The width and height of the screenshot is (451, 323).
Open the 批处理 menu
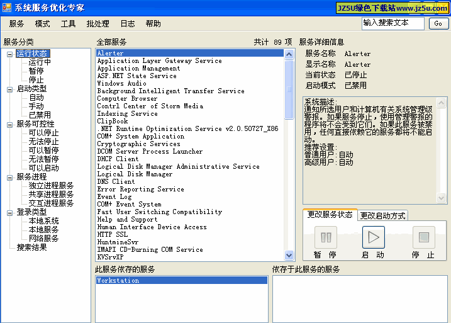[97, 23]
